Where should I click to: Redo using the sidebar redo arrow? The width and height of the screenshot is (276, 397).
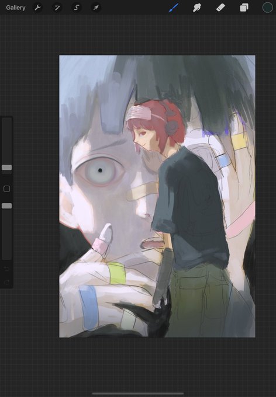tap(6, 282)
